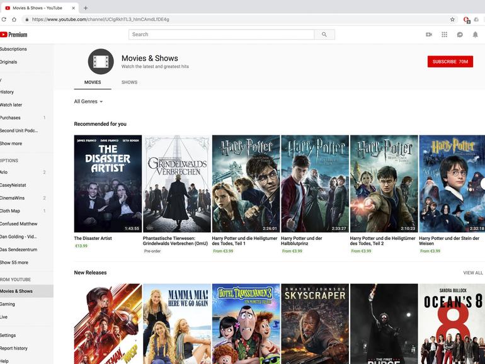
Task: Click VIEW ALL for New Releases
Action: [x=472, y=273]
